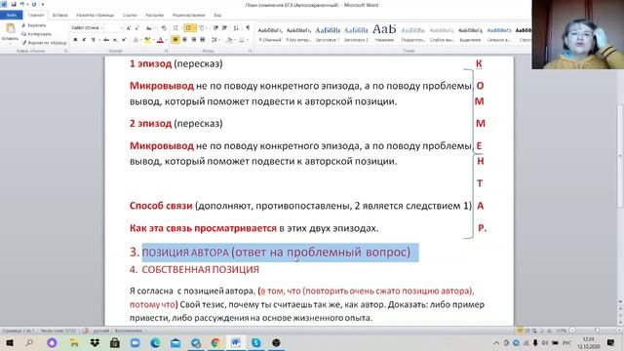Image resolution: width=624 pixels, height=351 pixels.
Task: Adjust the zoom slider in status bar
Action: pyautogui.click(x=597, y=331)
